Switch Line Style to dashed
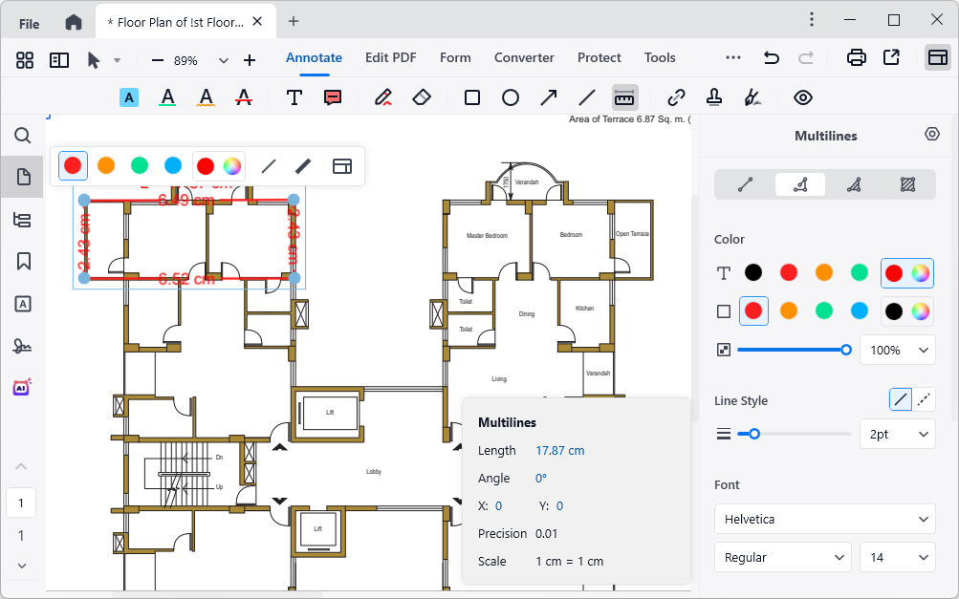 [x=924, y=398]
